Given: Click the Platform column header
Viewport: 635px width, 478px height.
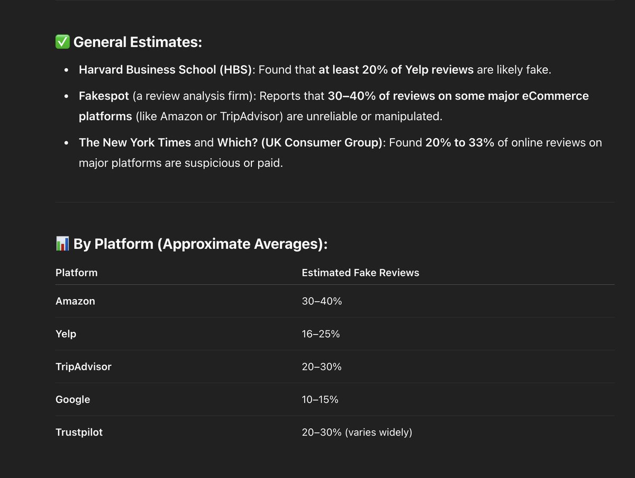Looking at the screenshot, I should (77, 273).
